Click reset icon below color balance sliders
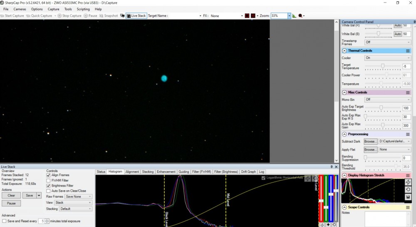 pyautogui.click(x=334, y=225)
